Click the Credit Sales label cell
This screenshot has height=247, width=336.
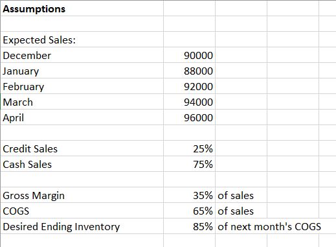[82, 148]
